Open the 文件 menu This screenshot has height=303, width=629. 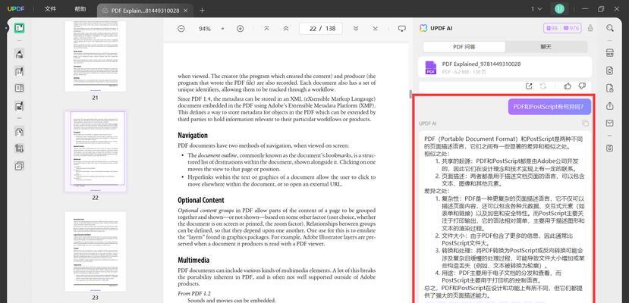coord(50,9)
